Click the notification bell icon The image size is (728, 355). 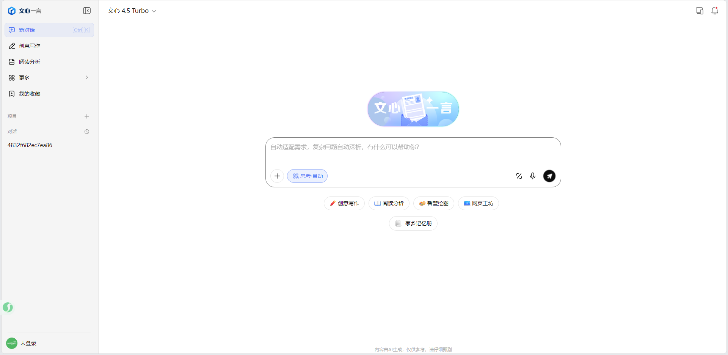(x=714, y=11)
